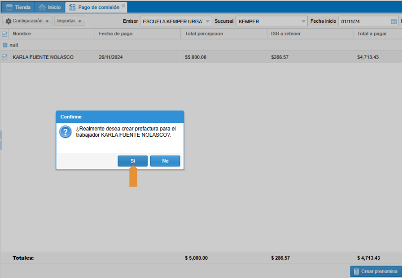The image size is (402, 278).
Task: Click the Inicio home icon
Action: (42, 7)
